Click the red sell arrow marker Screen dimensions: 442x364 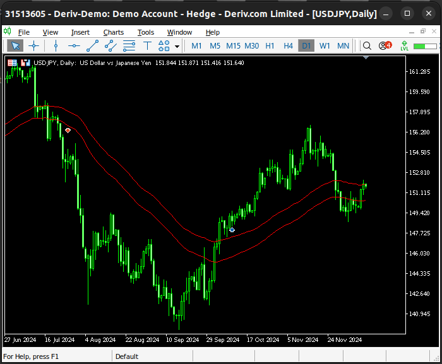[68, 131]
